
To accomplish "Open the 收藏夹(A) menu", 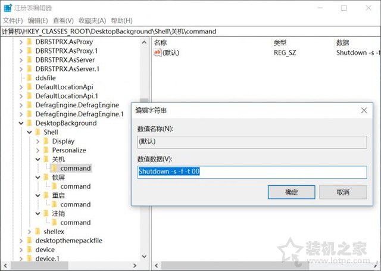I will 92,20.
